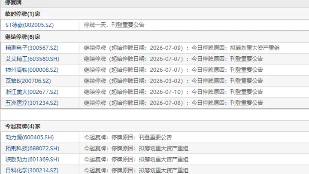Click 陕鼓动力 resumption reason text
This screenshot has height=174, width=309.
(136, 159)
